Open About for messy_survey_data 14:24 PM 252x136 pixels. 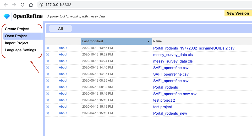tap(63, 61)
